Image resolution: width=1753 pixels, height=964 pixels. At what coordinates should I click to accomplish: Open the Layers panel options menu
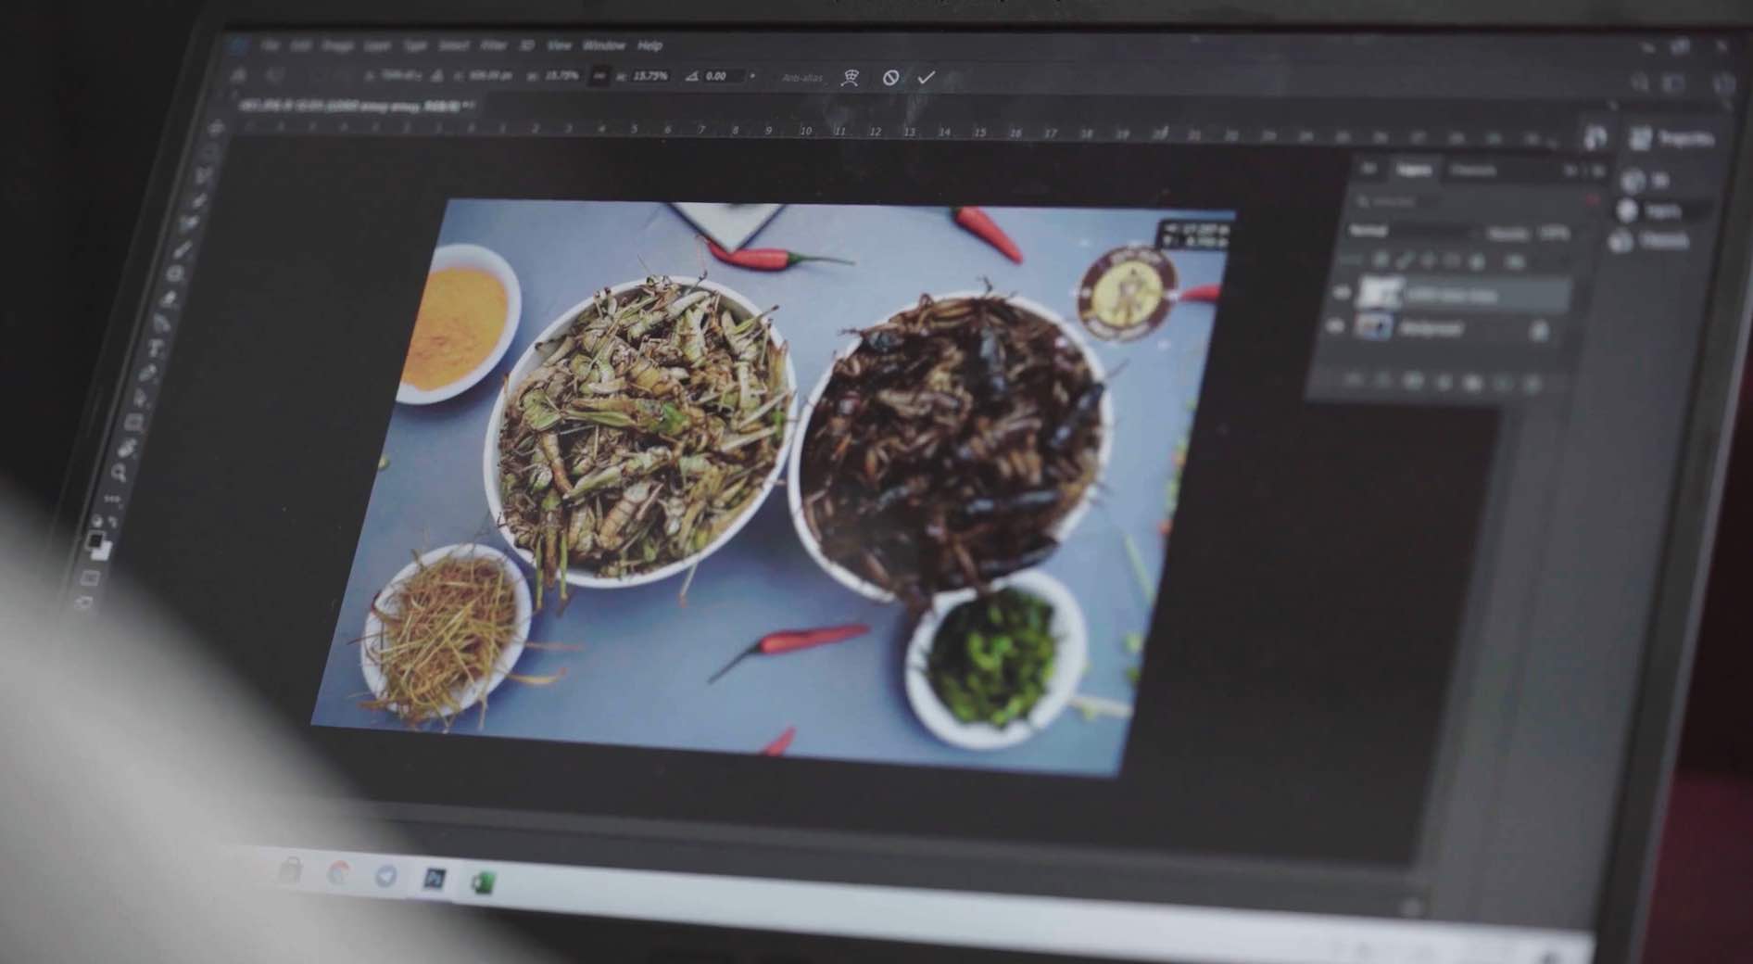[x=1596, y=171]
